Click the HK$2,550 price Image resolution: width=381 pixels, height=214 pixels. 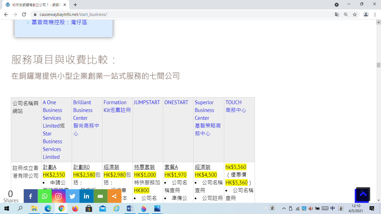click(x=54, y=175)
